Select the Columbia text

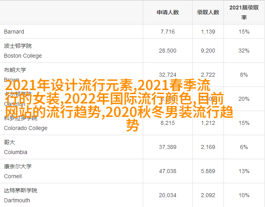coord(15,152)
